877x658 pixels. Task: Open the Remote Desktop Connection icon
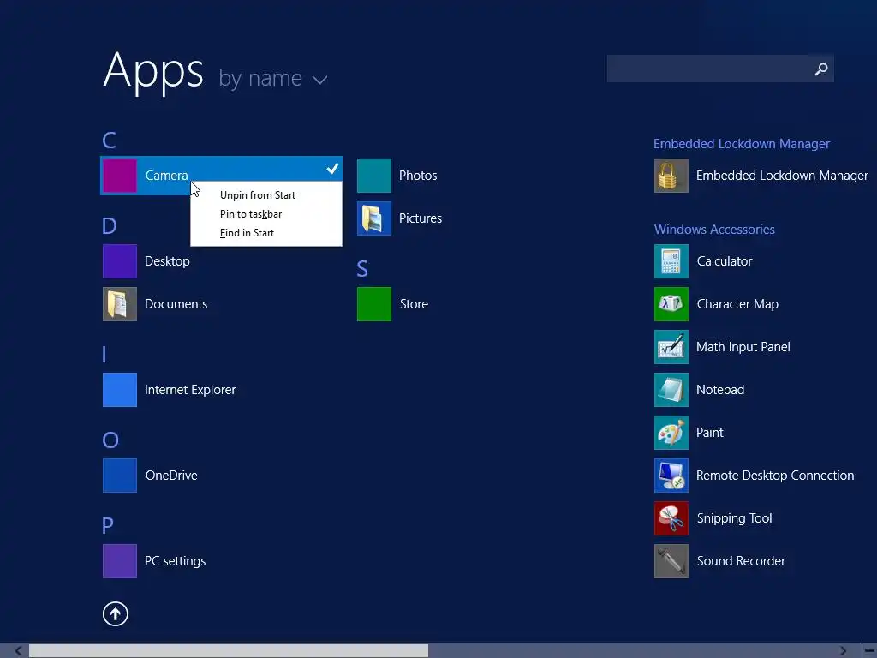pyautogui.click(x=671, y=475)
